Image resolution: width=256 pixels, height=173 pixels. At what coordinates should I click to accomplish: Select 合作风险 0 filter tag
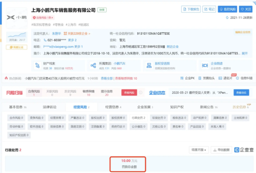click(16, 118)
